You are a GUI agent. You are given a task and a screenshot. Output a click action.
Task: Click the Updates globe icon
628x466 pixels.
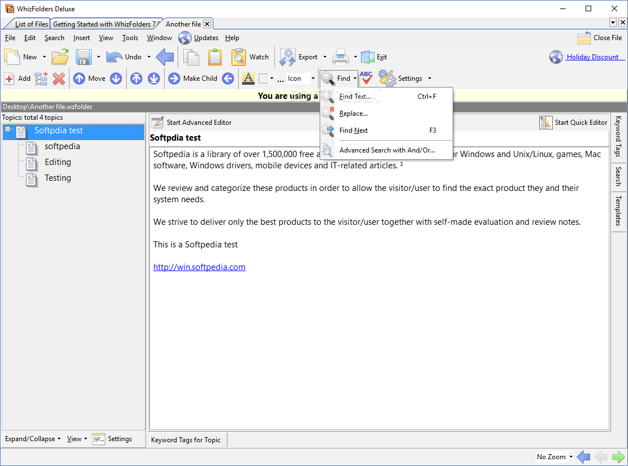[185, 38]
